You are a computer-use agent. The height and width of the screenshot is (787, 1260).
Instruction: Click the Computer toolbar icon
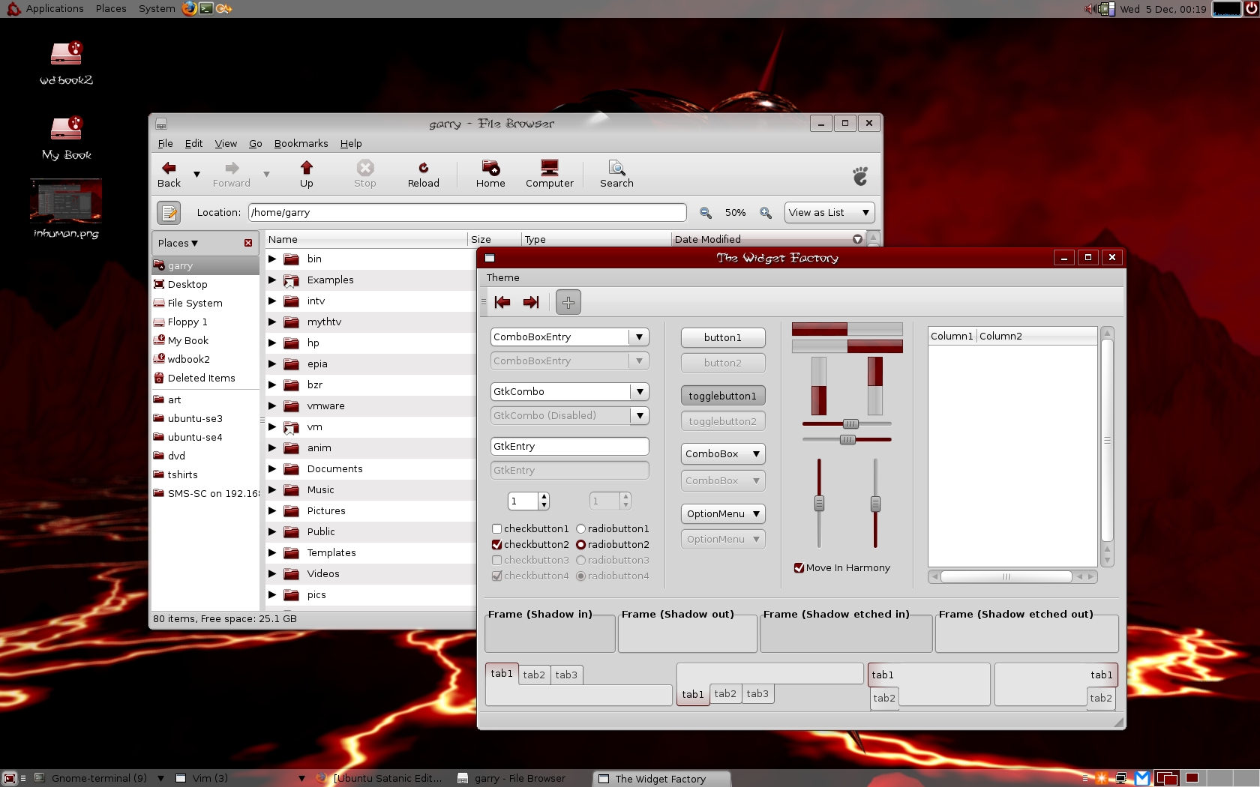(549, 169)
